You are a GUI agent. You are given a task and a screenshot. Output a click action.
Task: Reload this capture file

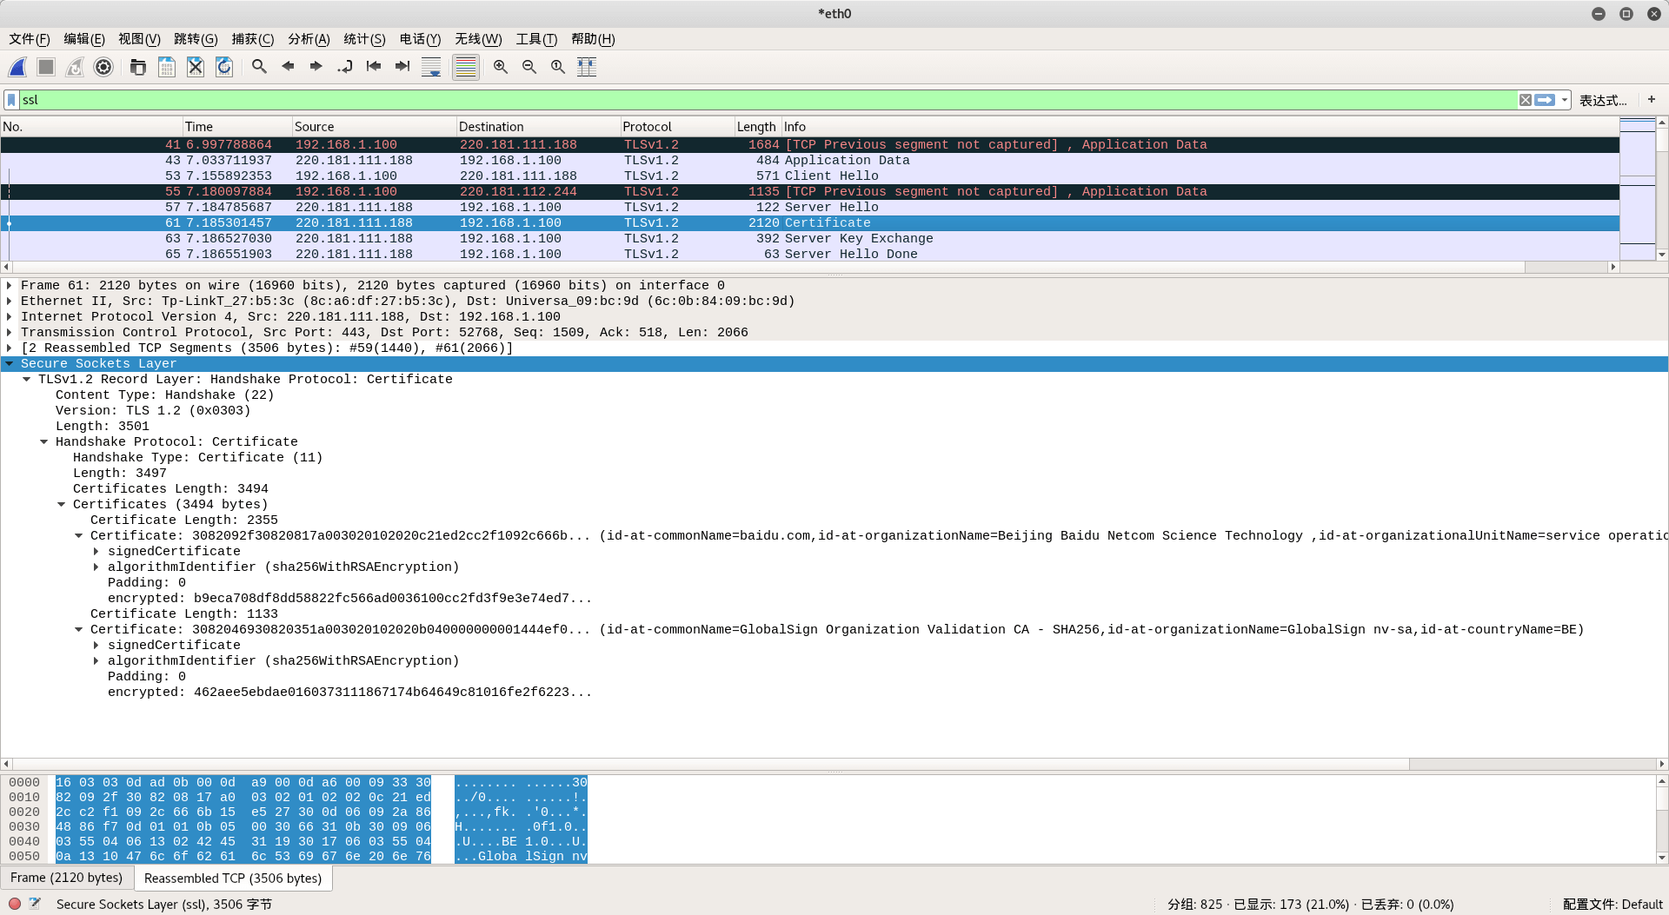click(224, 67)
